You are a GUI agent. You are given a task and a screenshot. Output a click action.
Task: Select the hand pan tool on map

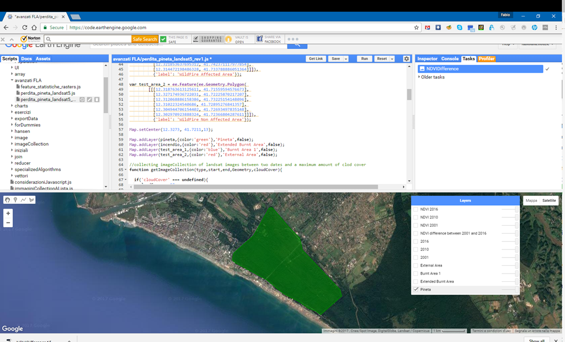(7, 200)
